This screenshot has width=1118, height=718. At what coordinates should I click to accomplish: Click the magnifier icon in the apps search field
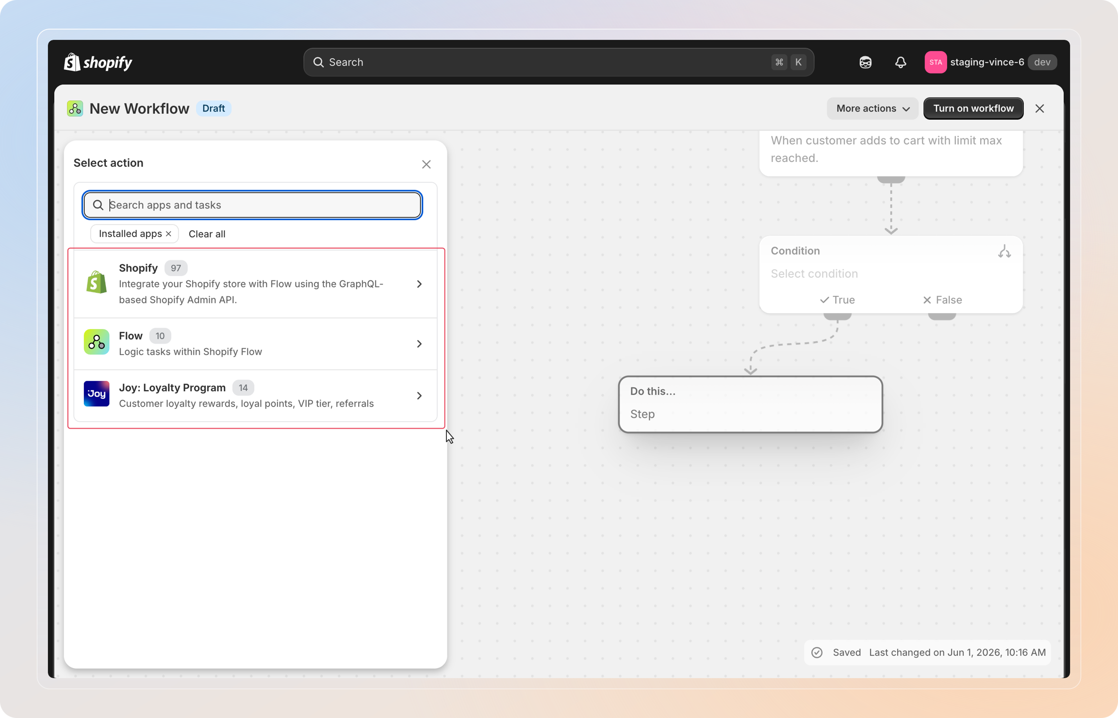[98, 205]
